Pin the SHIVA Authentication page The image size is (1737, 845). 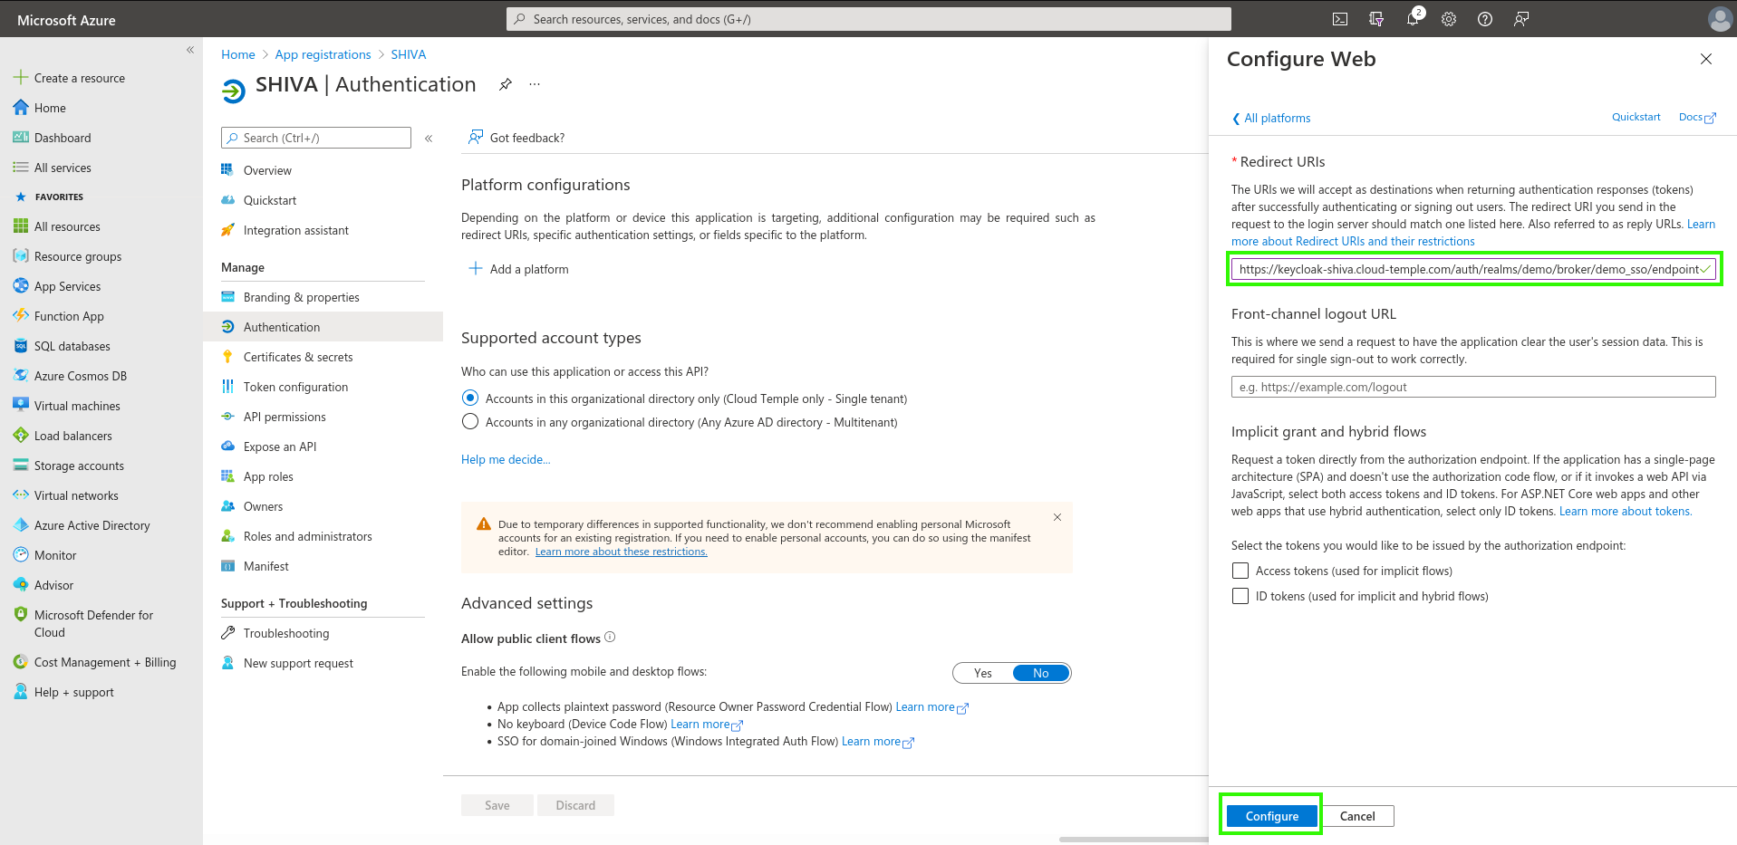pos(506,84)
